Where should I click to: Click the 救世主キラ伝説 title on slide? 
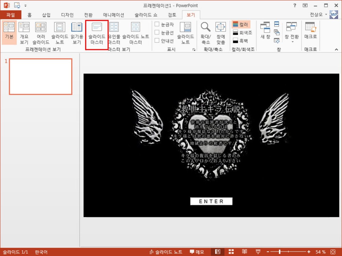(x=211, y=109)
